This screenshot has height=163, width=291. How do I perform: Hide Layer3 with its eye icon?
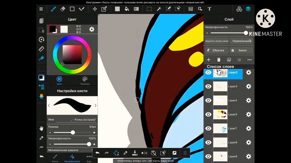click(208, 86)
